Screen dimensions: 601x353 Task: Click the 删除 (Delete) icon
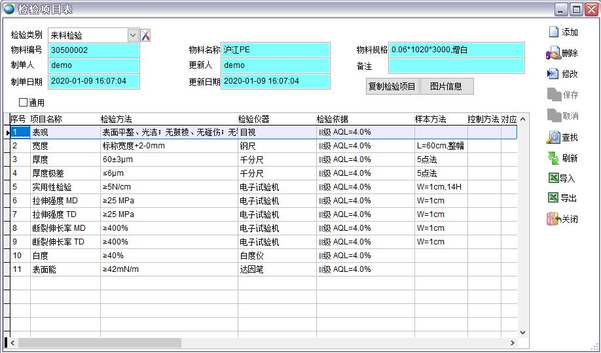click(553, 53)
